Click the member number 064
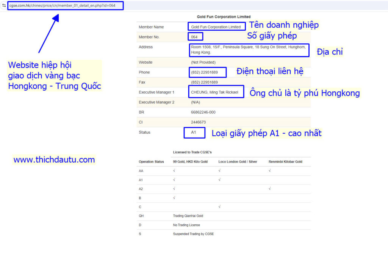Viewport: 388px width, 255px height. tap(194, 37)
